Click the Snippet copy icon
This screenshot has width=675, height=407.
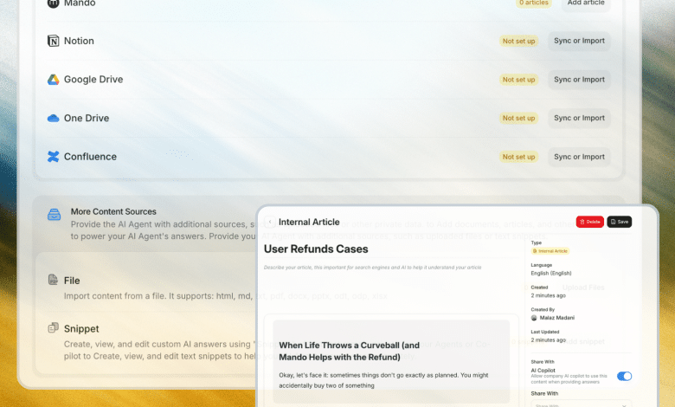click(x=54, y=329)
